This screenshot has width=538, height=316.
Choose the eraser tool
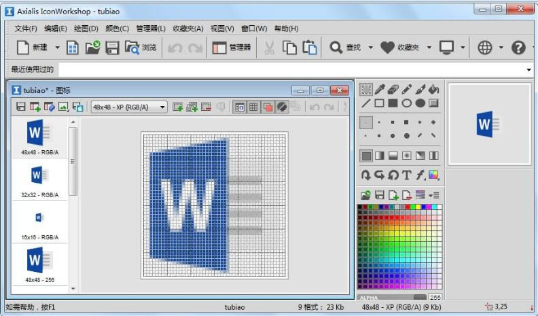point(393,90)
